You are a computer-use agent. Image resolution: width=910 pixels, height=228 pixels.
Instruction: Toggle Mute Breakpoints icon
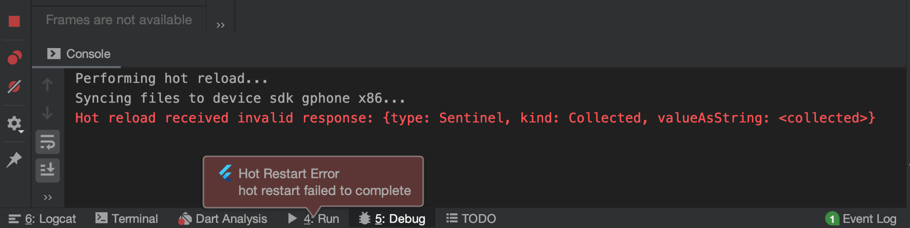pos(14,87)
